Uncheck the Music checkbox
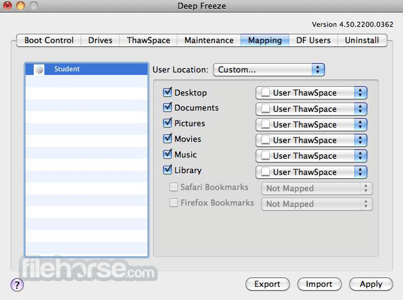 167,154
